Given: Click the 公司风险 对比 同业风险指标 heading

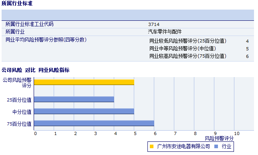Looking at the screenshot, I should 36,70.
